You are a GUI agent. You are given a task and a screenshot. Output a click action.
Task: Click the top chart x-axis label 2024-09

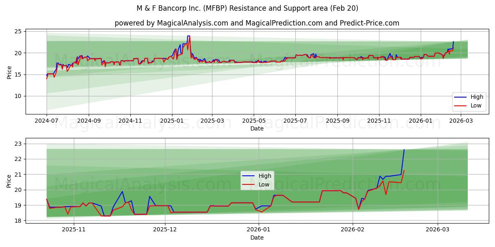[x=89, y=121]
